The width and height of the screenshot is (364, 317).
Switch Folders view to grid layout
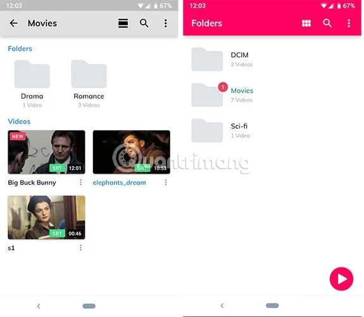coord(306,23)
